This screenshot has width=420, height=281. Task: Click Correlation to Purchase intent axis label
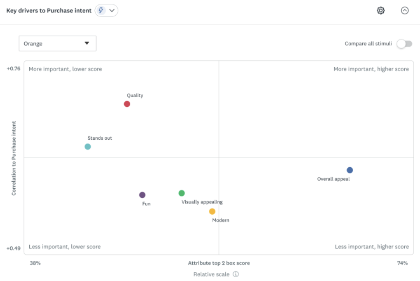click(x=14, y=158)
